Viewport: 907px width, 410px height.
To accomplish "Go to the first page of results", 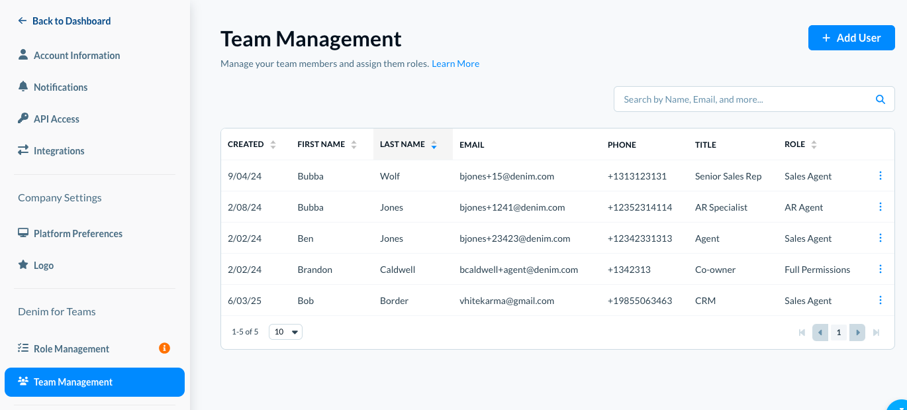I will click(x=802, y=333).
